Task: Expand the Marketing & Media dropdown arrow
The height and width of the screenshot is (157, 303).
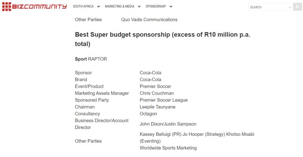Action: coord(139,6)
